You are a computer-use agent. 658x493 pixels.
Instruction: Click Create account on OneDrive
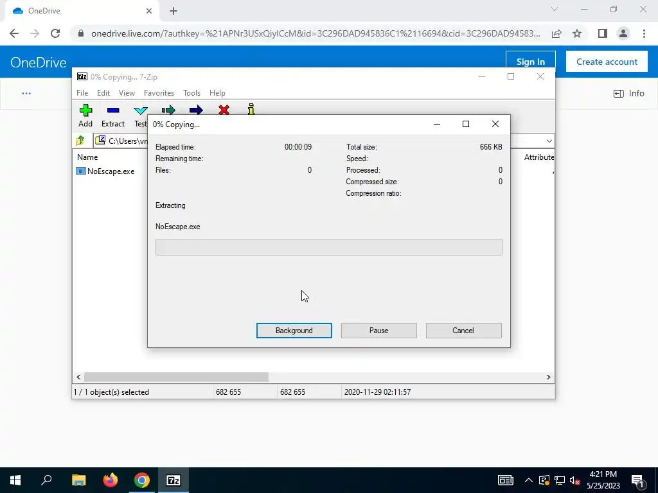[x=607, y=62]
